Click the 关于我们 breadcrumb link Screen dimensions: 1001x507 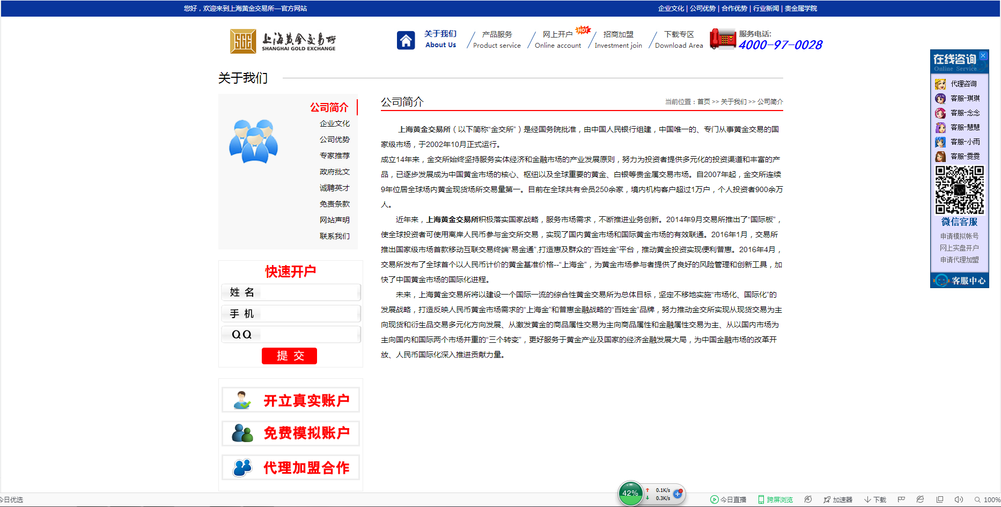[733, 102]
